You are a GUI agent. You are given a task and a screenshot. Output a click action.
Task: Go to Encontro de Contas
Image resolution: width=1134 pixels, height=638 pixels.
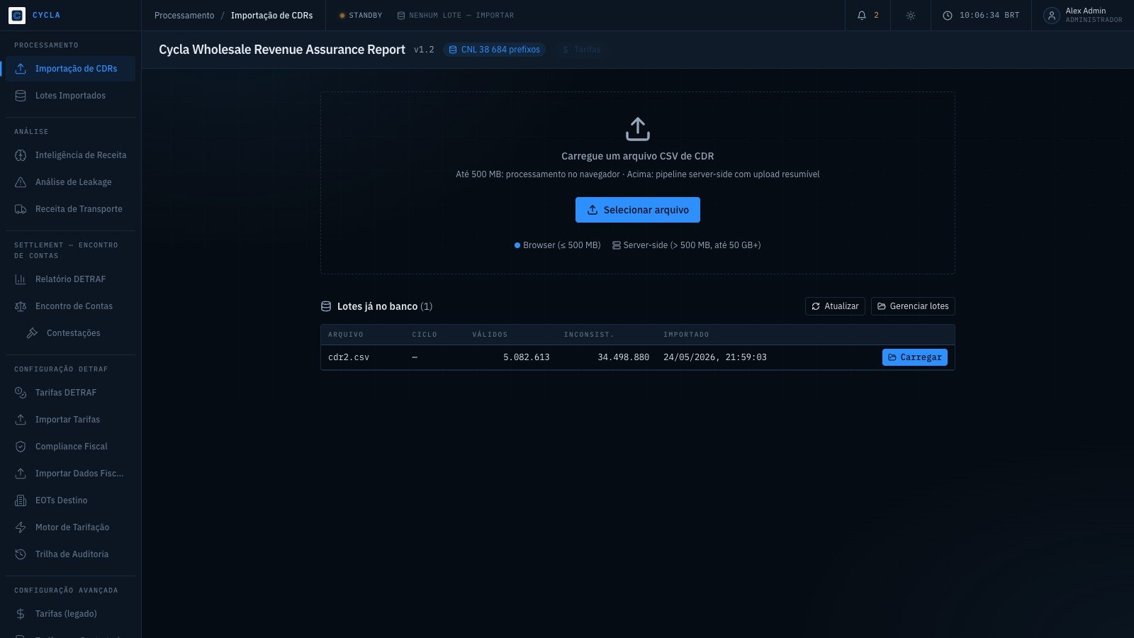(x=70, y=306)
